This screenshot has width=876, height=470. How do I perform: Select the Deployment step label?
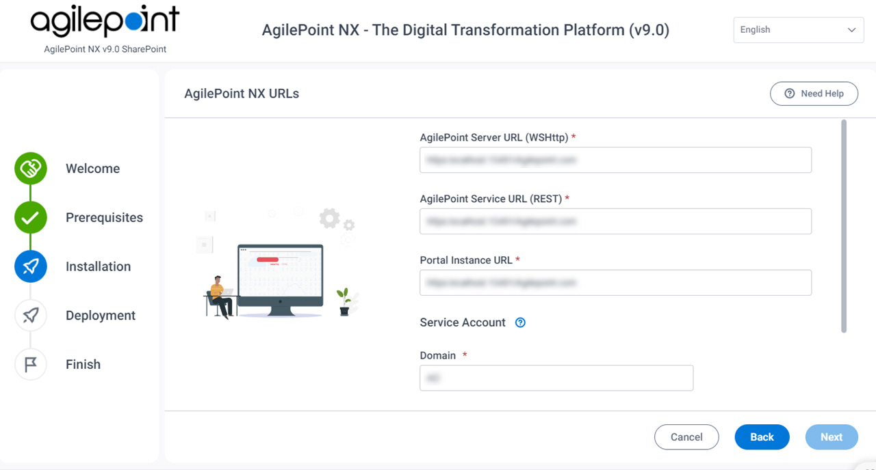coord(101,316)
